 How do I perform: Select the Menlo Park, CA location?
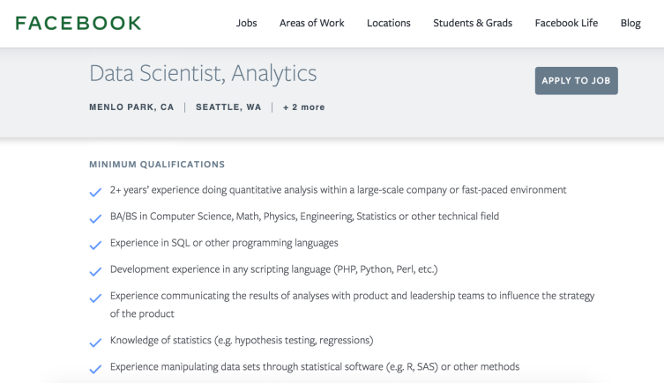click(x=131, y=107)
